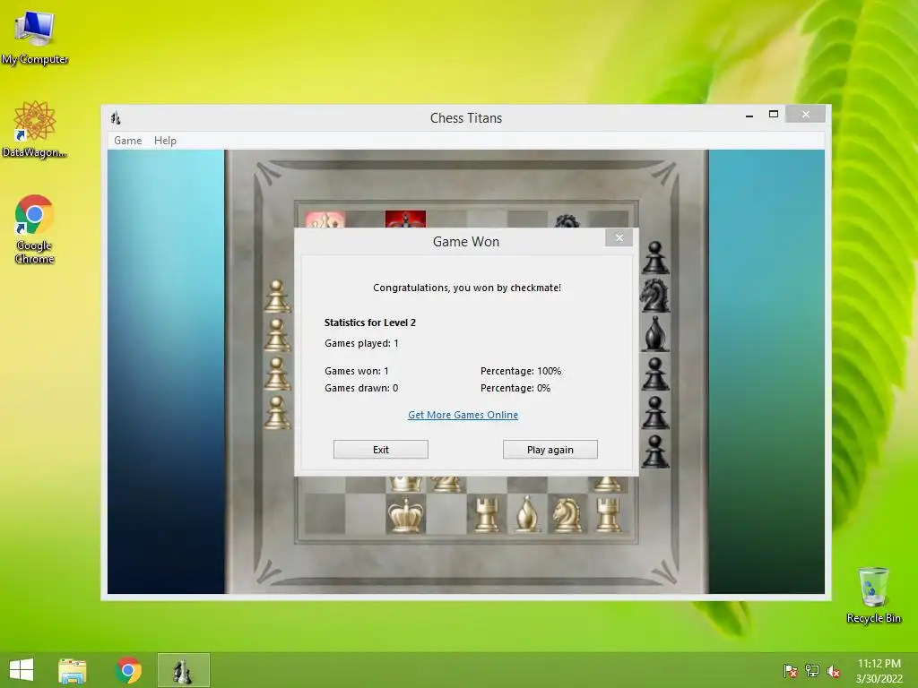
Task: Click the Chess Titans taskbar button
Action: pyautogui.click(x=183, y=670)
